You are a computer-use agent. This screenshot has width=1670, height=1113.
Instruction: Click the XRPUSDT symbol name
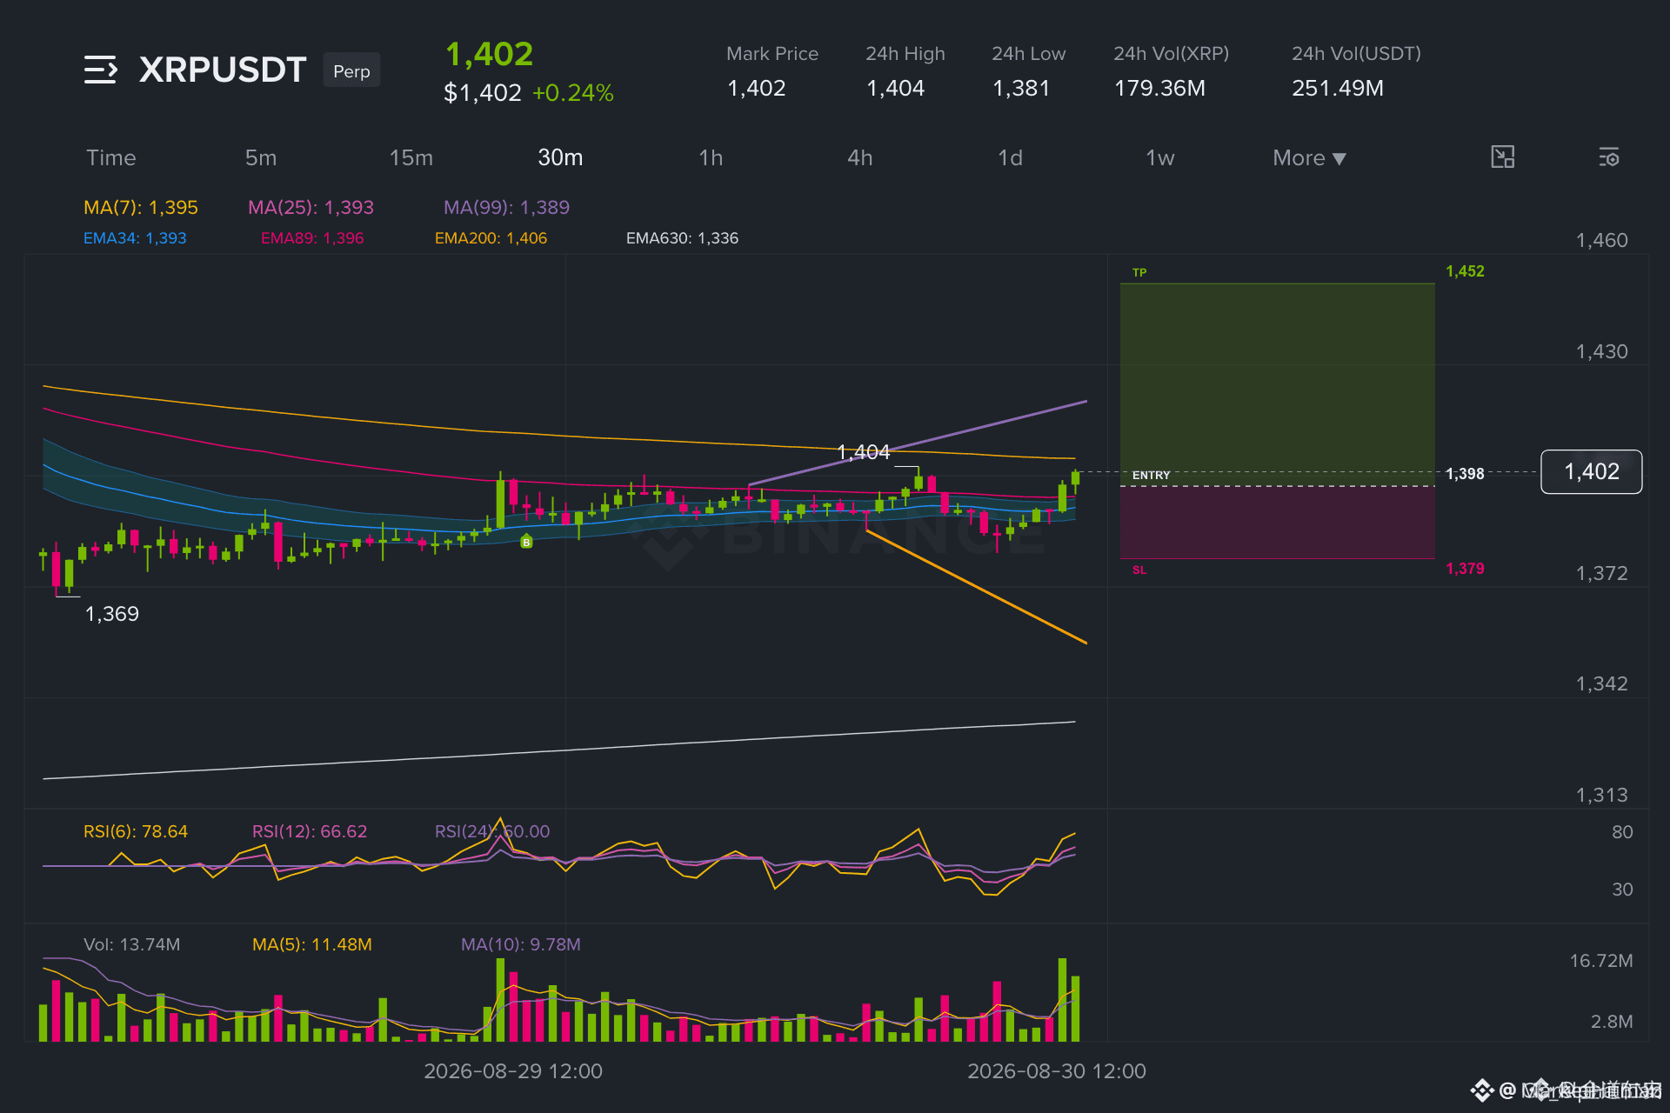[223, 70]
